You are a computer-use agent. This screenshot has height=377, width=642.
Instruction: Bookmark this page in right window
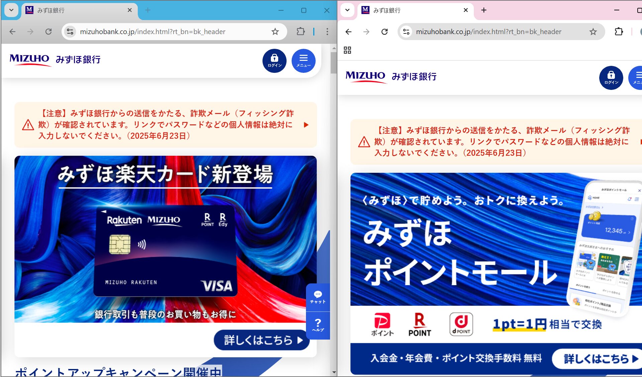[593, 31]
